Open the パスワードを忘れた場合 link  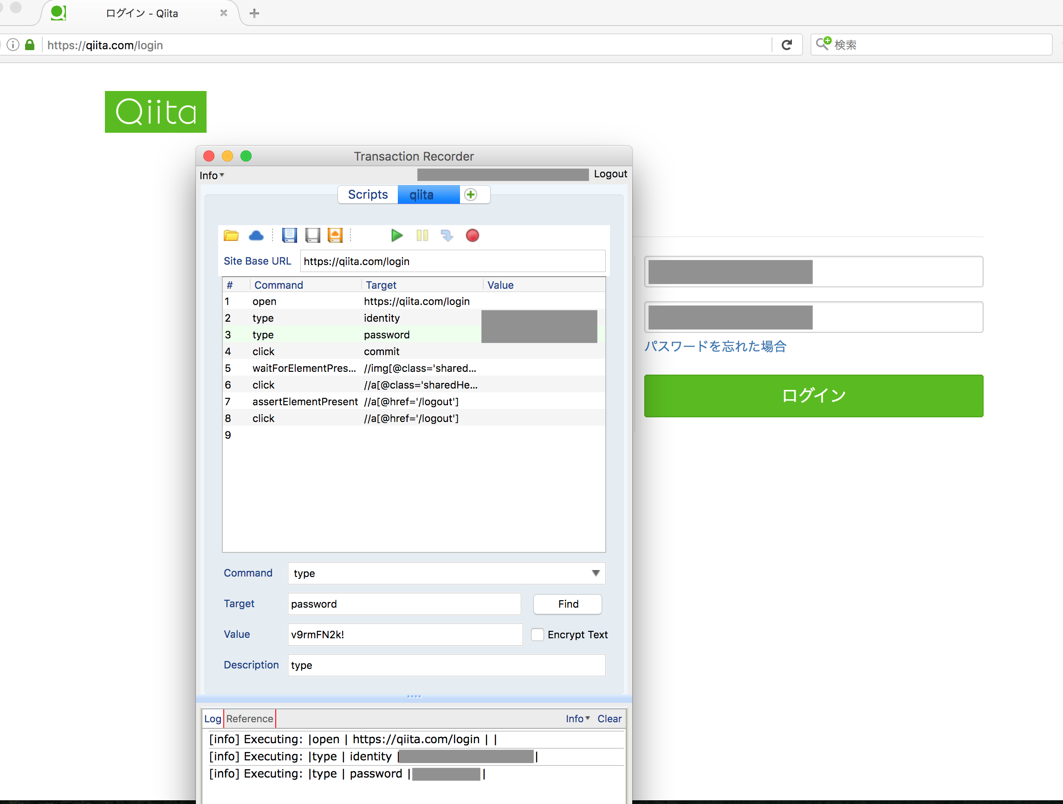point(715,346)
